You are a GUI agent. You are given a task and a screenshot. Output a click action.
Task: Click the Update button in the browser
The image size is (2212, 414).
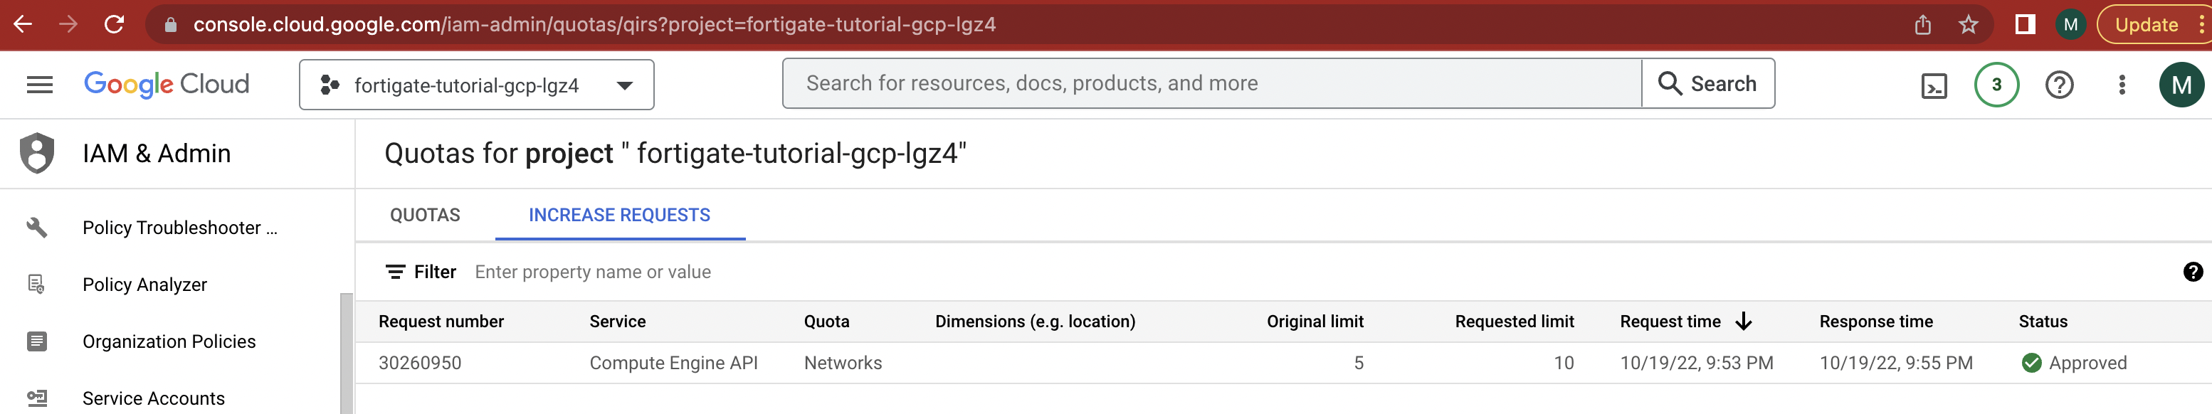coord(2149,24)
